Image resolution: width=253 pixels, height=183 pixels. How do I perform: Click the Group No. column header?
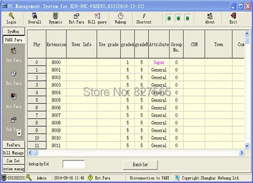tap(176, 44)
